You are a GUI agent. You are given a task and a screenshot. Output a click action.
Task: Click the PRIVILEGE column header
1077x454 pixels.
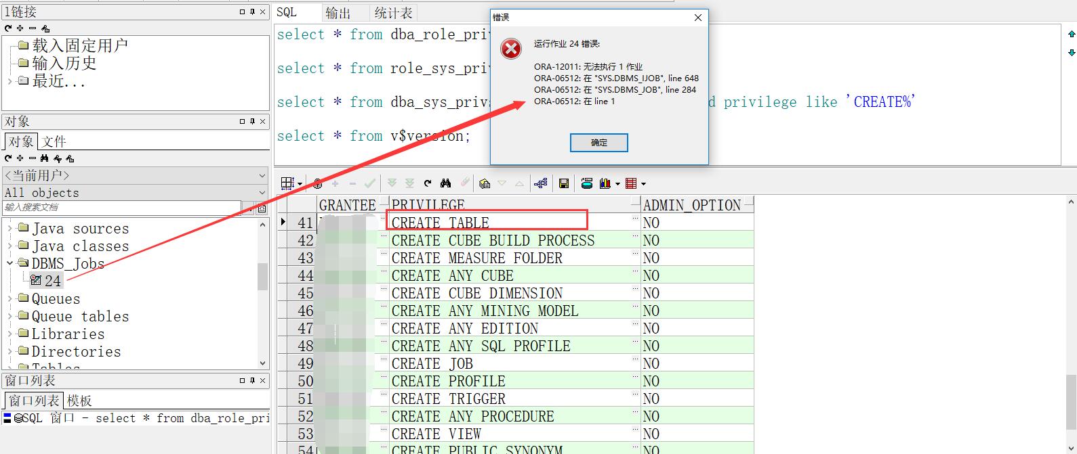click(514, 205)
